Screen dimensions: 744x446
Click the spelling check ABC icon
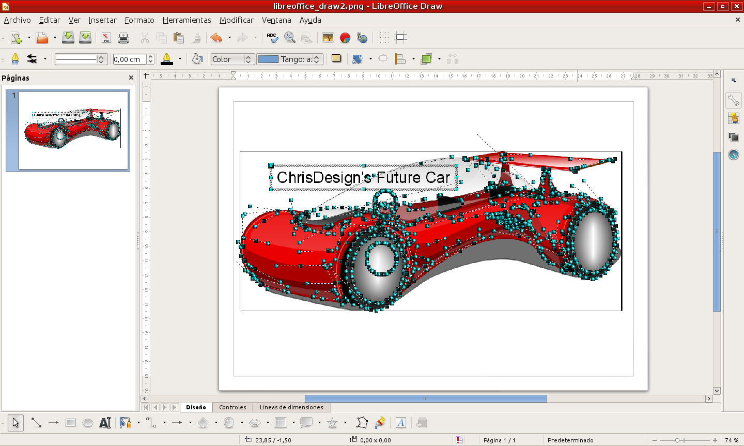tap(272, 38)
